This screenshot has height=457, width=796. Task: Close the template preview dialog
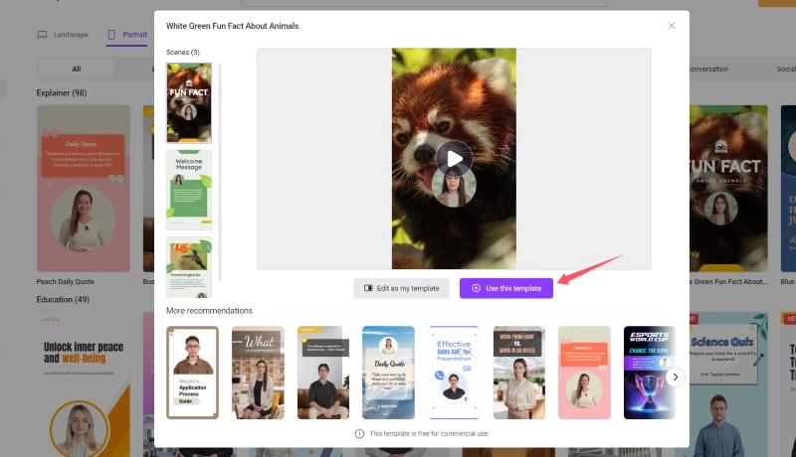671,26
